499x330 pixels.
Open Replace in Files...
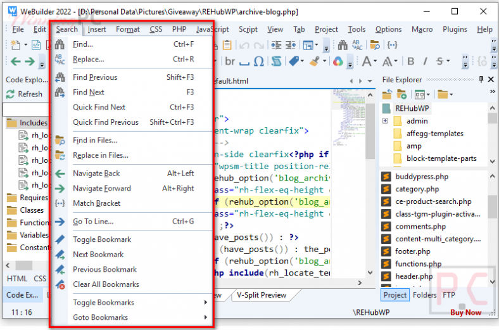[132, 155]
